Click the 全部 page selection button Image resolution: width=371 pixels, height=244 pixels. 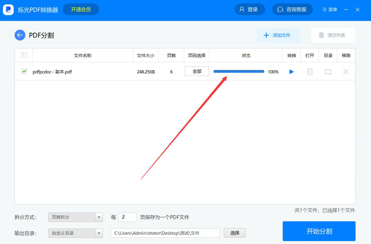tap(197, 71)
